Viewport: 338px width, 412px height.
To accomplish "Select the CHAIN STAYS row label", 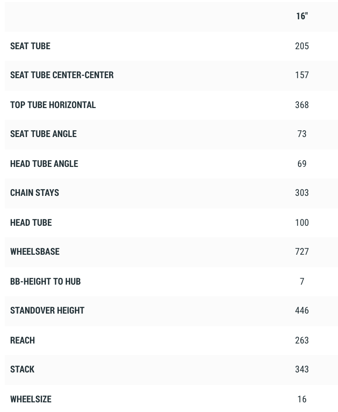I will coord(34,193).
